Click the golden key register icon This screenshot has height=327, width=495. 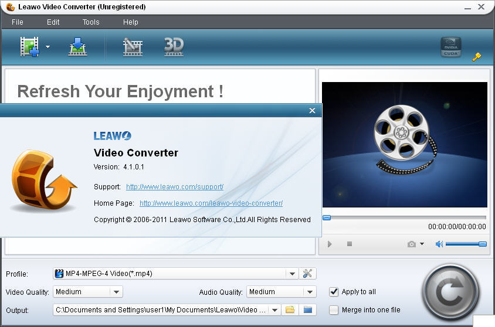[x=476, y=57]
